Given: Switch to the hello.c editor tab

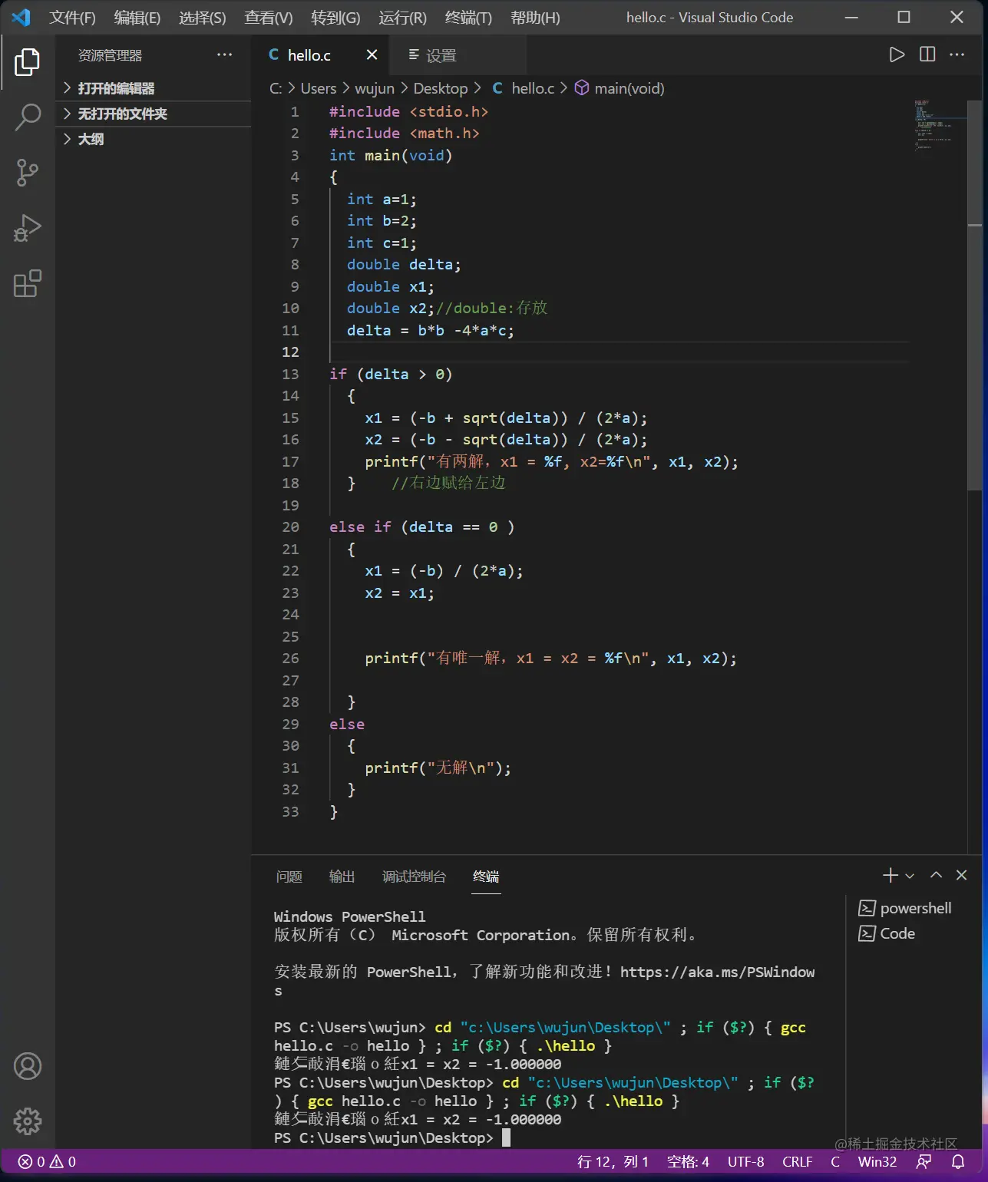Looking at the screenshot, I should point(309,54).
